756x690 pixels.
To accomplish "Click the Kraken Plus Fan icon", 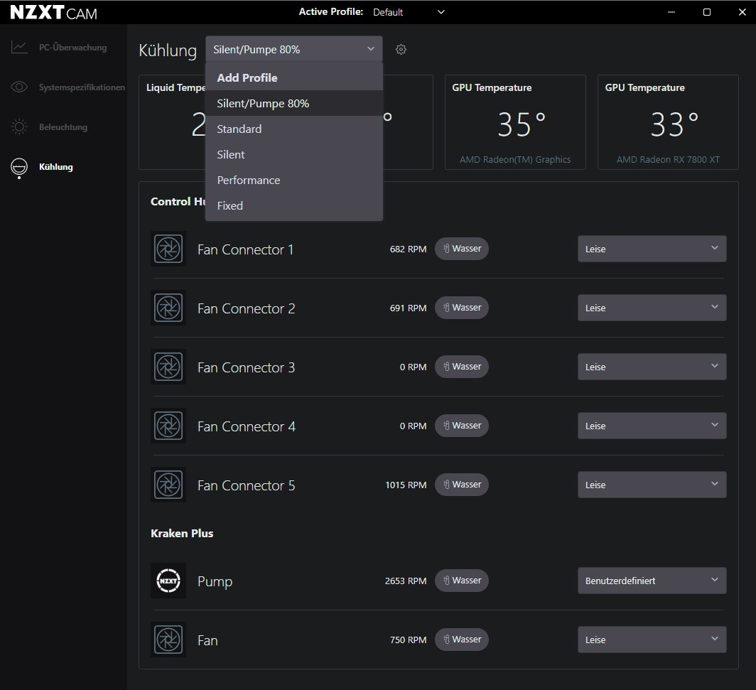I will coord(168,640).
